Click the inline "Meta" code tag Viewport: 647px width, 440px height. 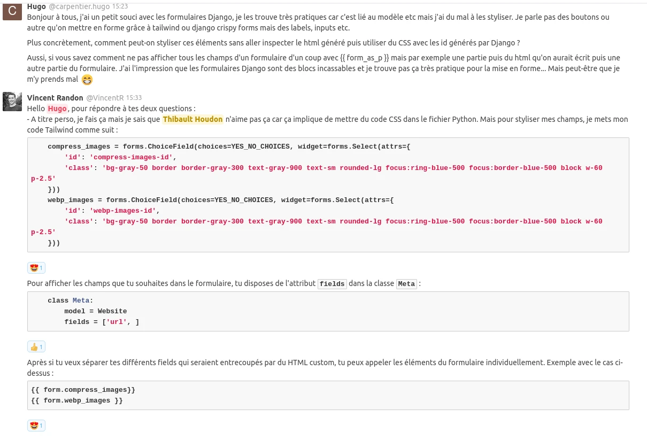tap(406, 284)
